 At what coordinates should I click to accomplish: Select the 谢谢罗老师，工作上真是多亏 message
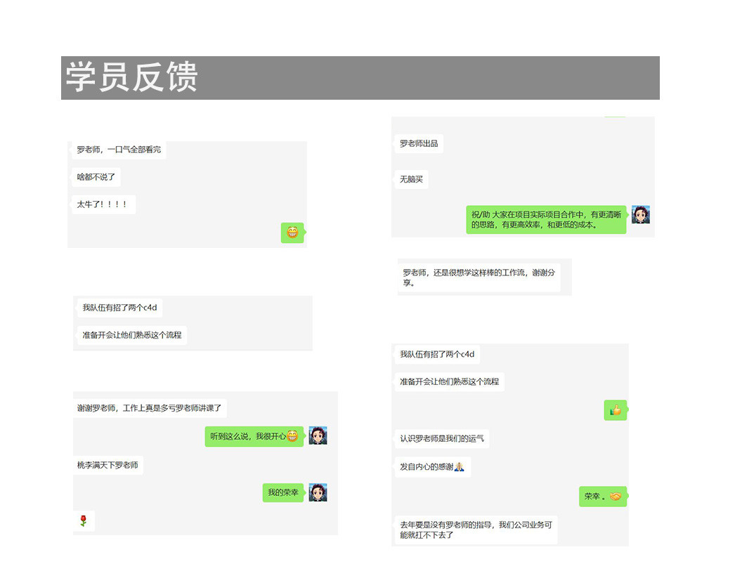149,408
